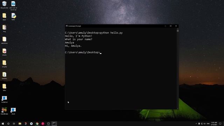Click the 'What is your name?' line
The height and width of the screenshot is (126, 224).
click(x=78, y=39)
